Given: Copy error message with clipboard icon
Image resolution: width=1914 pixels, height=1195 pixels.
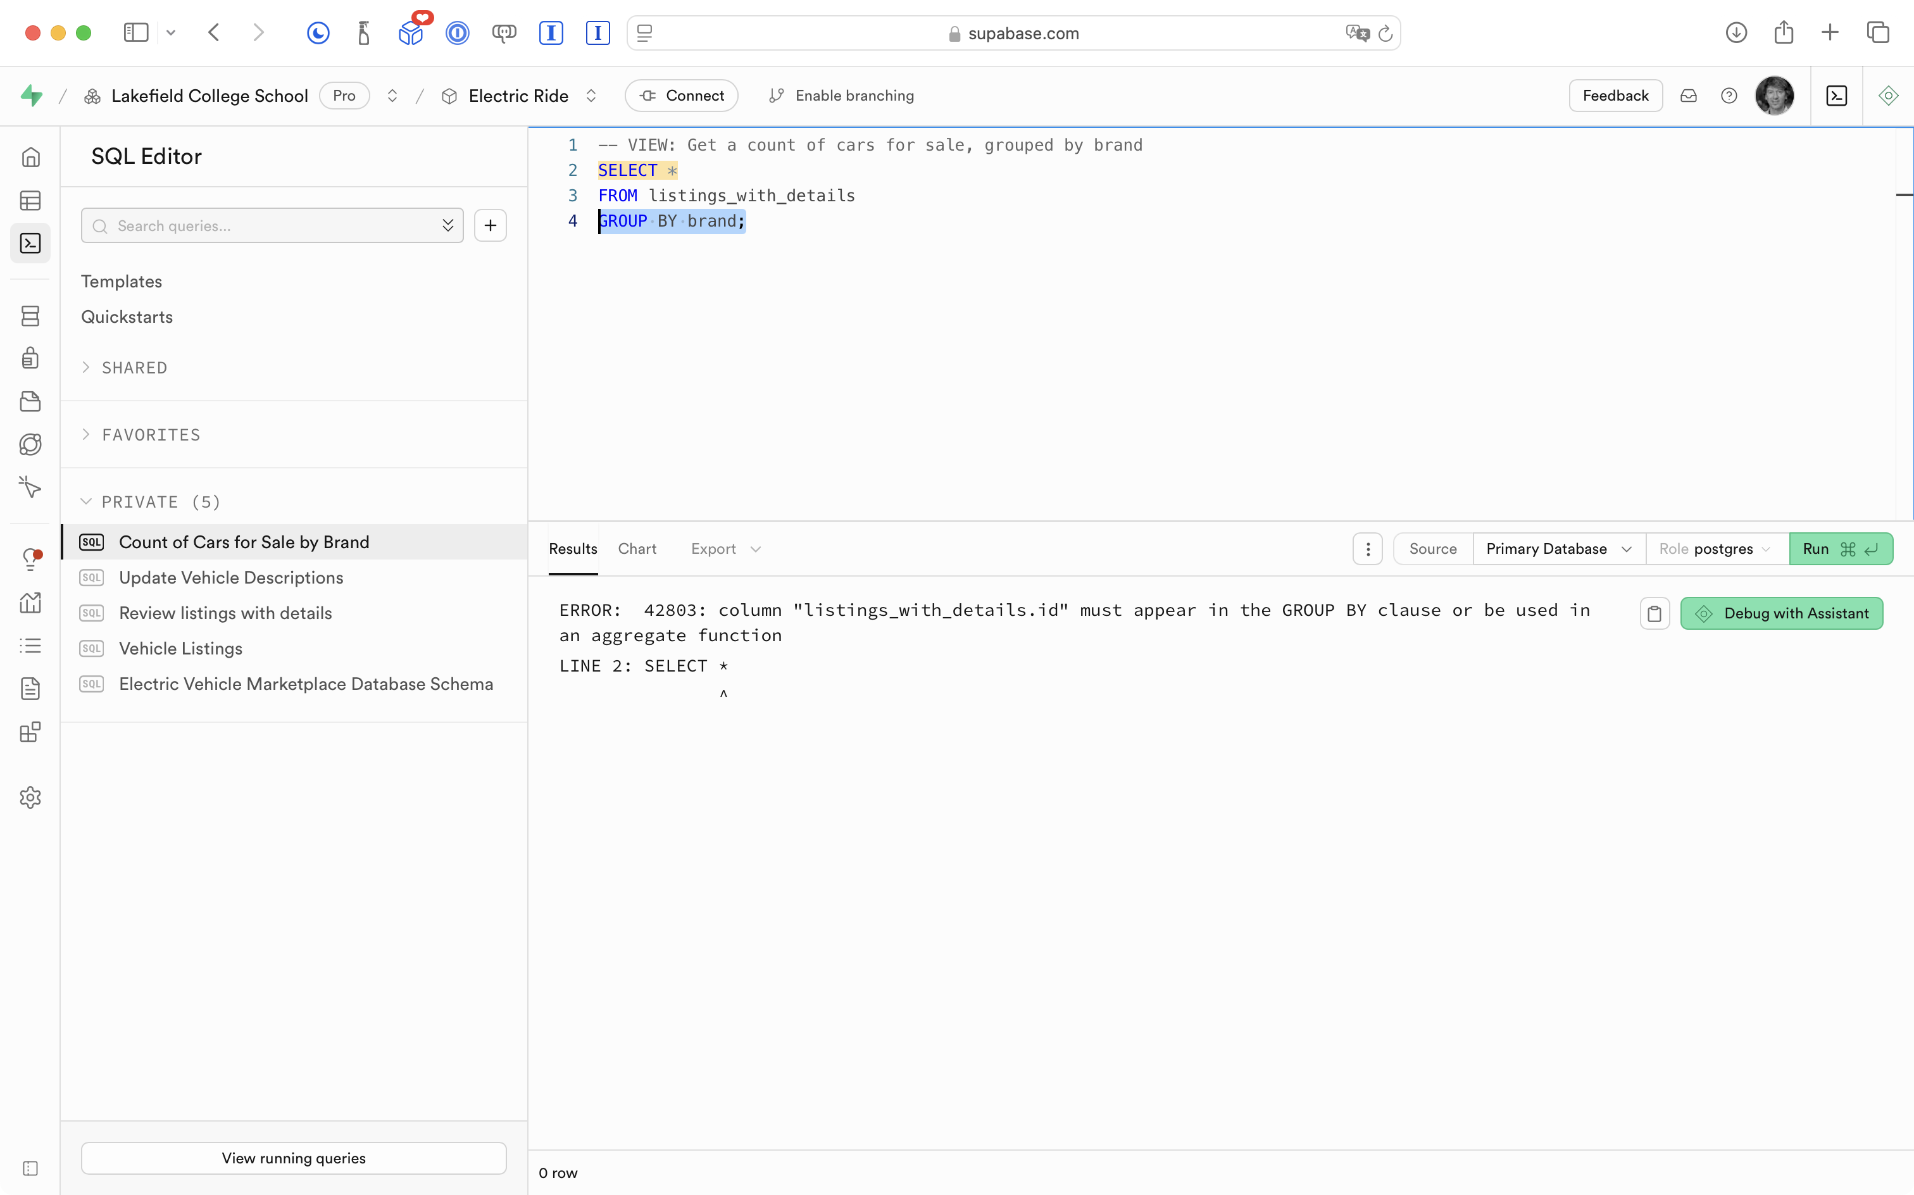Looking at the screenshot, I should pos(1654,613).
